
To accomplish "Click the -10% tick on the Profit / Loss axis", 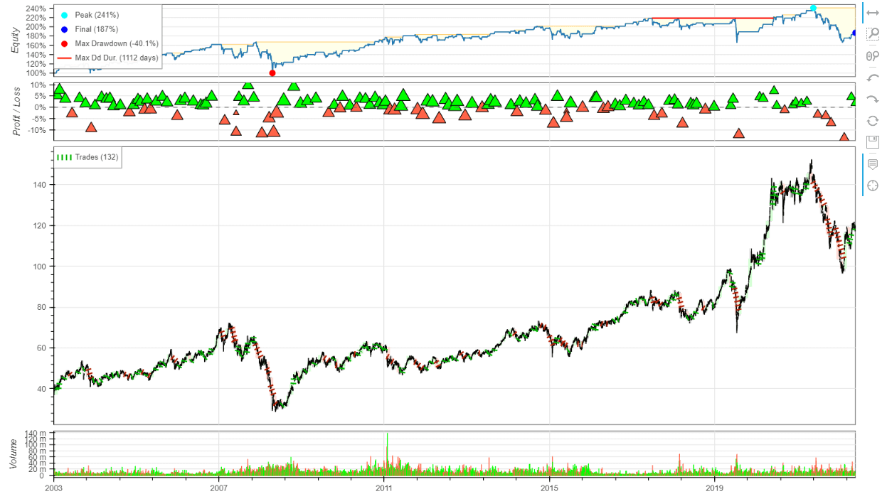I will (36, 130).
